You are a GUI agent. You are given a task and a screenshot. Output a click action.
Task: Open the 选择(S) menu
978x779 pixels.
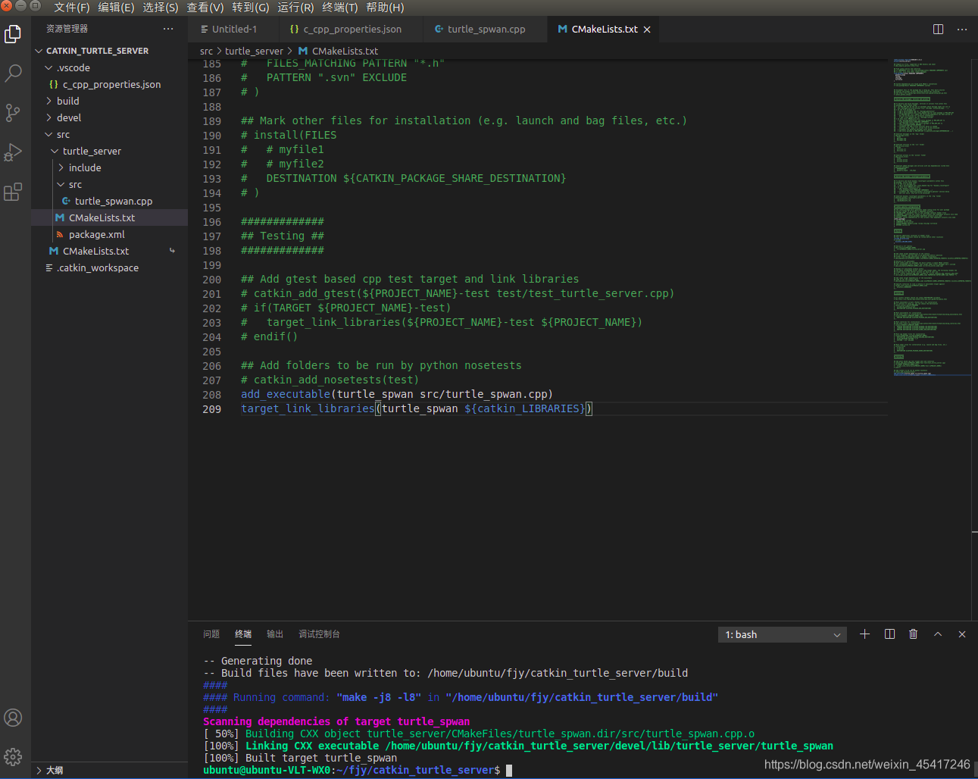[x=161, y=8]
